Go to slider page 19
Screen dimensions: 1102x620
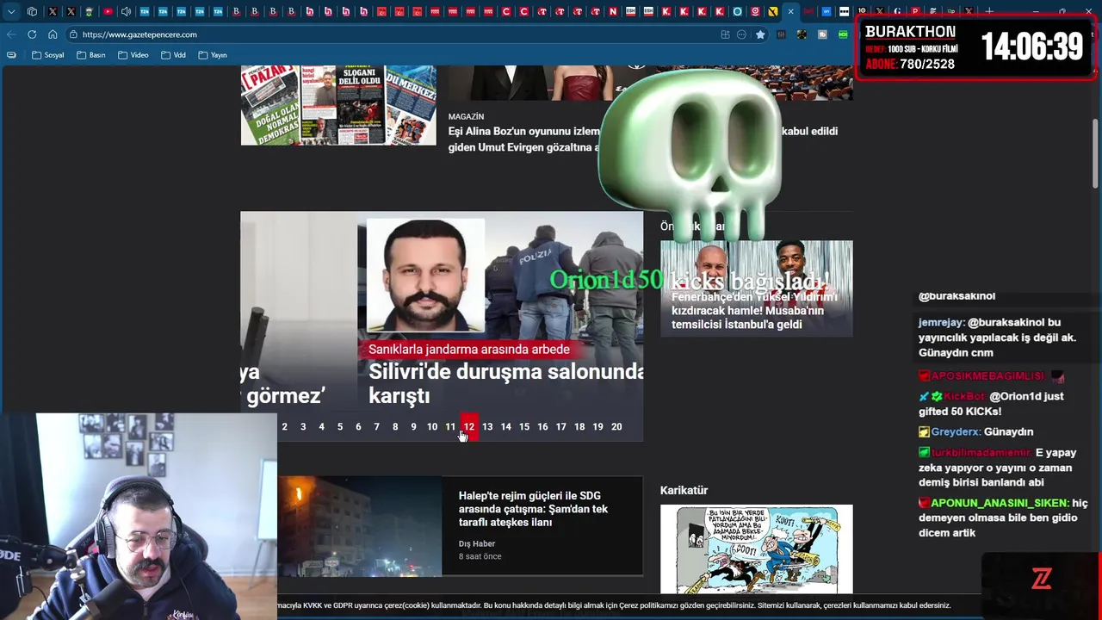tap(597, 427)
